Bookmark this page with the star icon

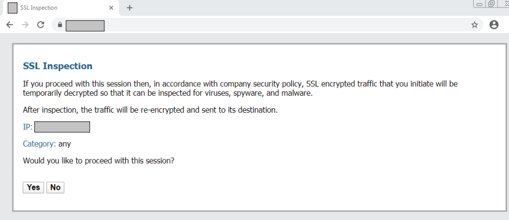tap(474, 25)
